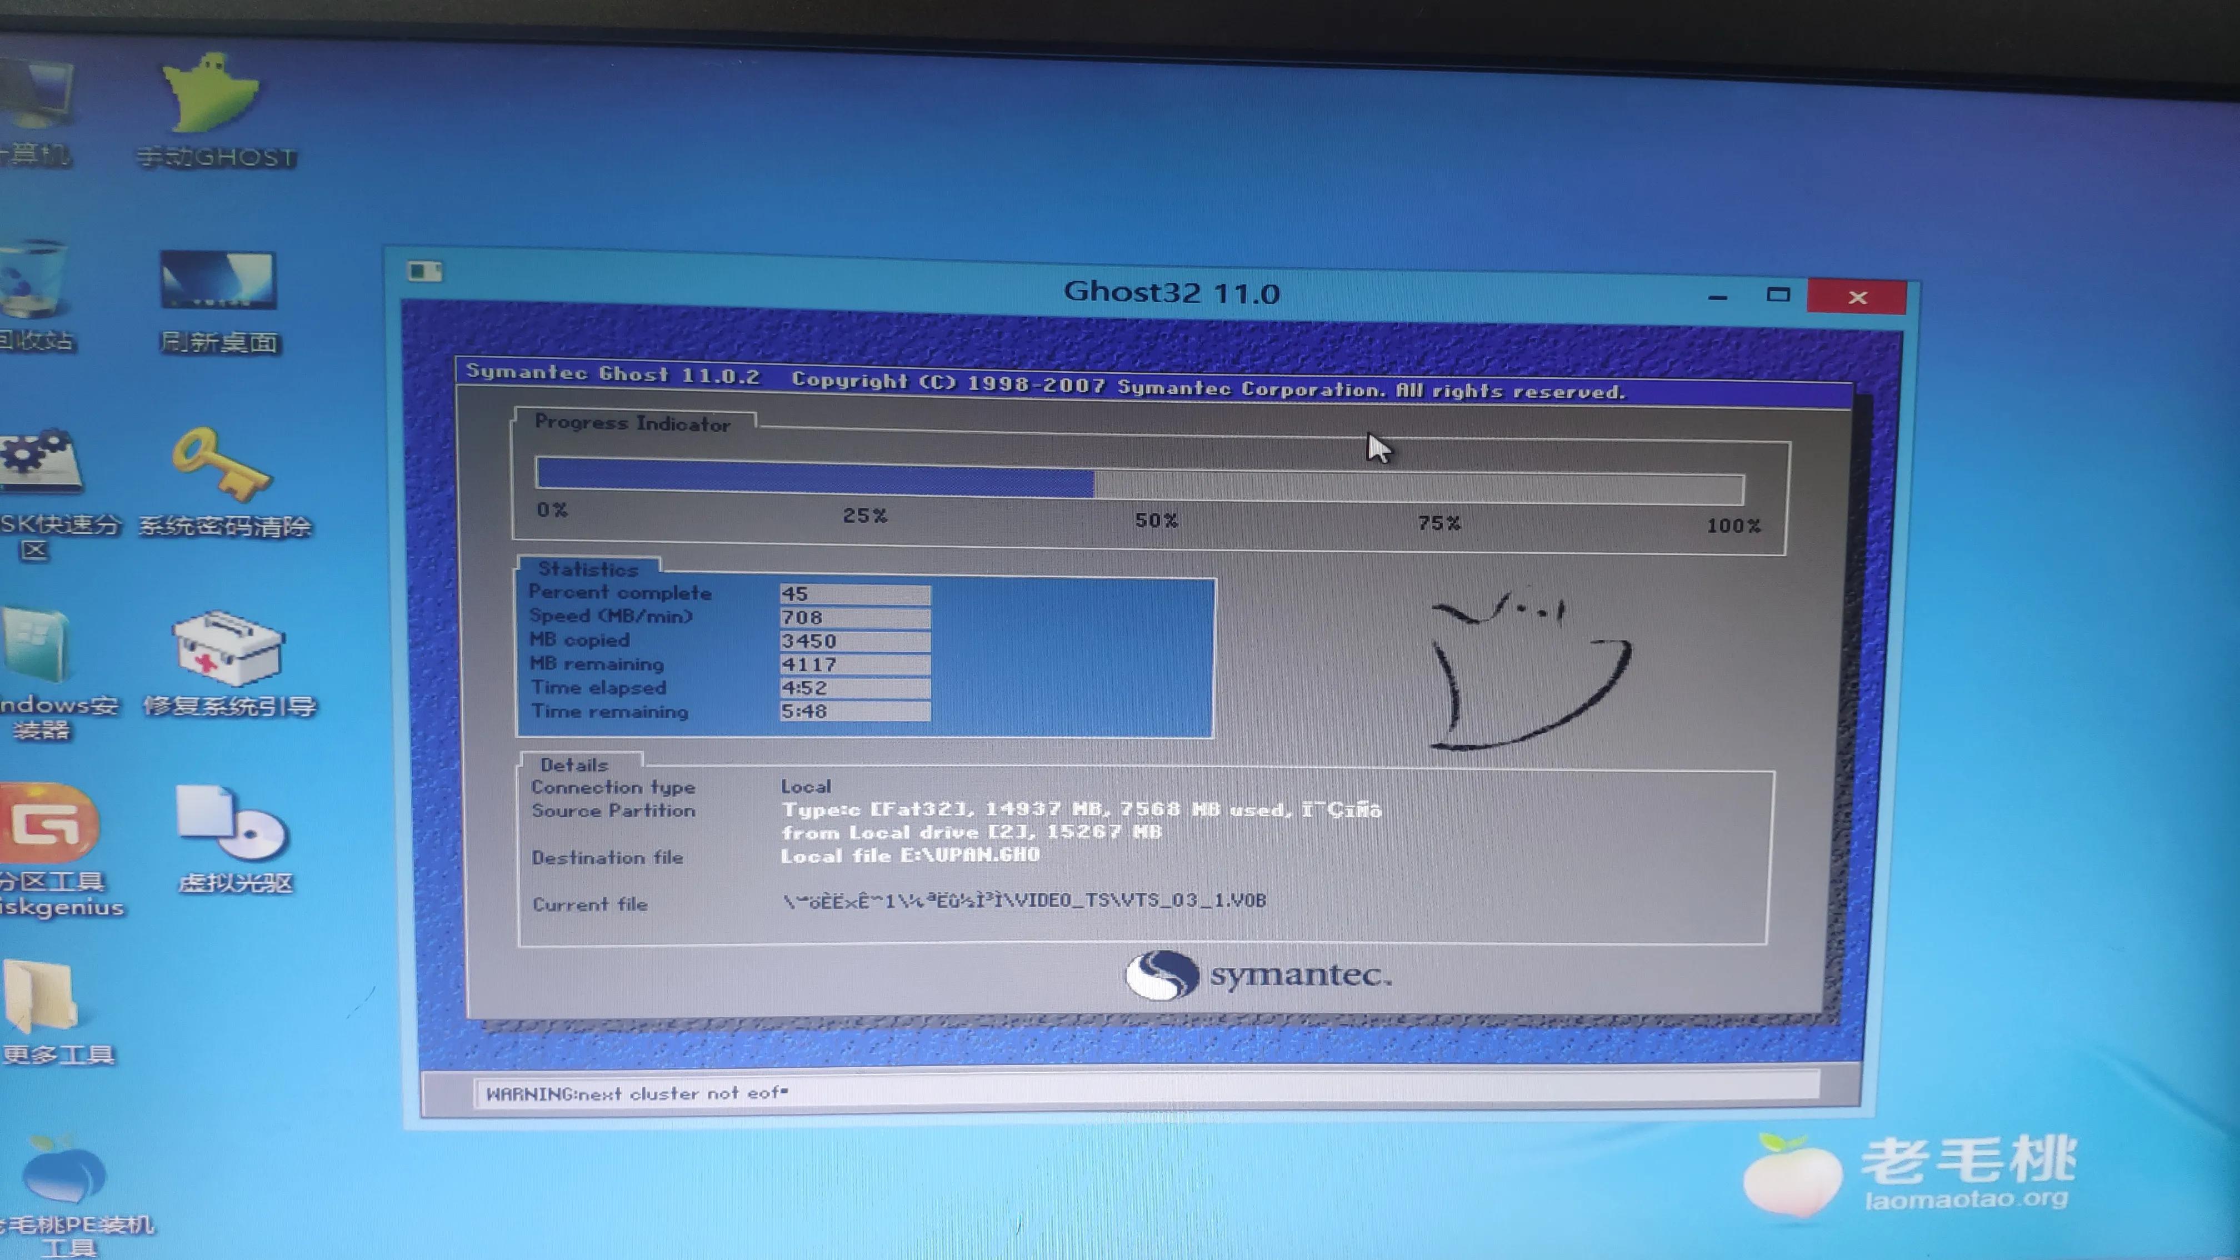2240x1260 pixels.
Task: Maximize the Ghost32 11.0 window
Action: click(1778, 296)
